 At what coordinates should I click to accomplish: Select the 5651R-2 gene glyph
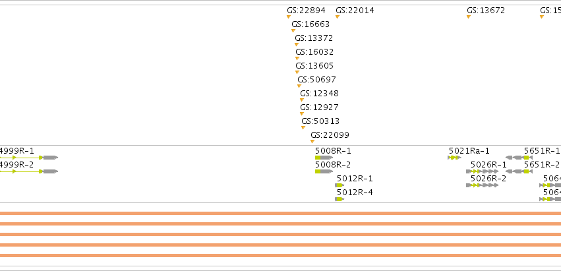pos(519,171)
